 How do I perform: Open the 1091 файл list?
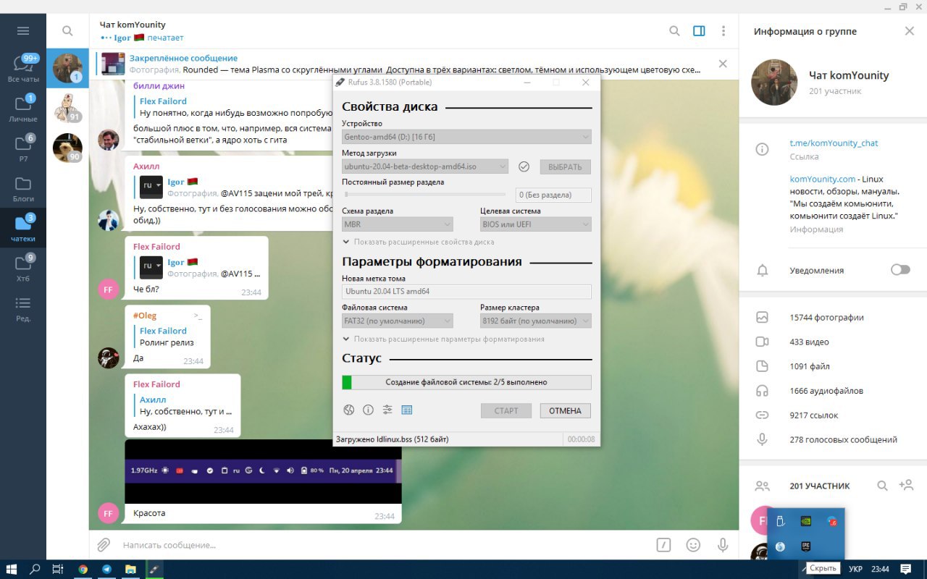(833, 366)
